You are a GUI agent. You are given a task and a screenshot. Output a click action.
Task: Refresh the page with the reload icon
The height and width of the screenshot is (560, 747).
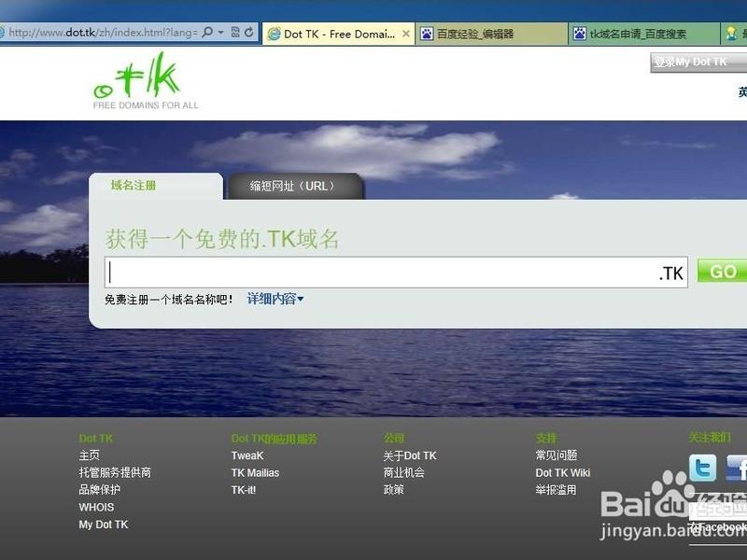248,33
